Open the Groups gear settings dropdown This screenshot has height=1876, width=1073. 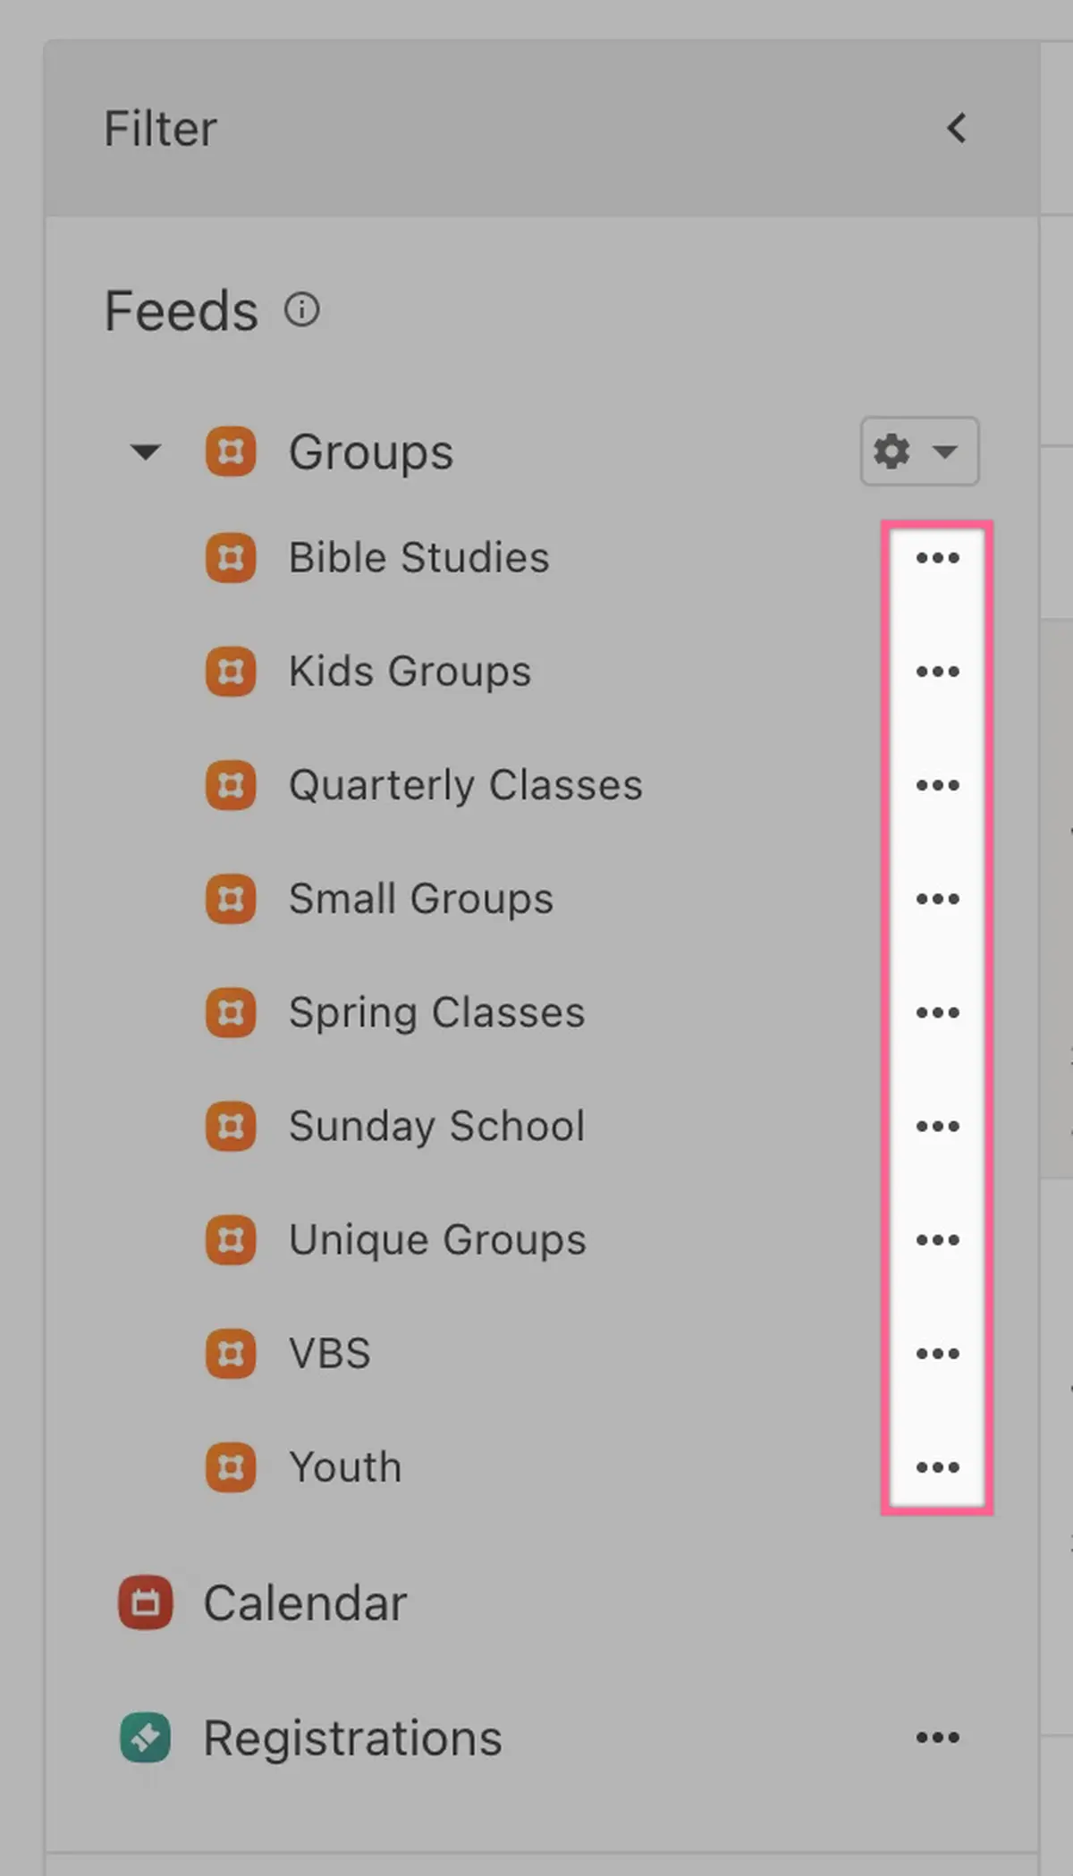coord(919,451)
